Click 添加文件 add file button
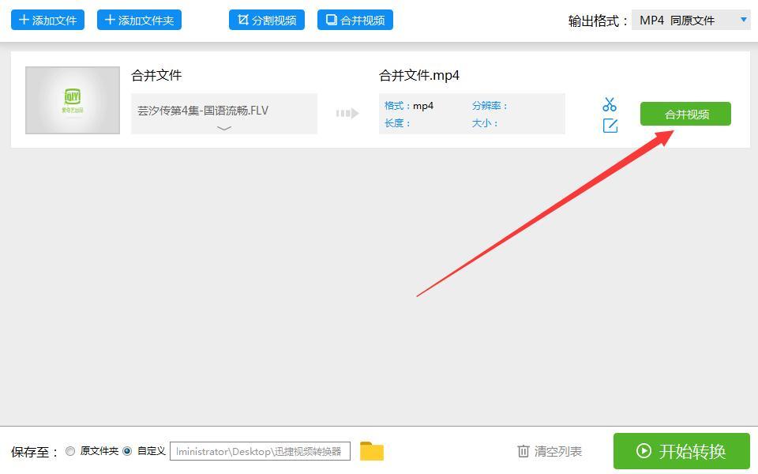The width and height of the screenshot is (758, 474). (x=47, y=20)
